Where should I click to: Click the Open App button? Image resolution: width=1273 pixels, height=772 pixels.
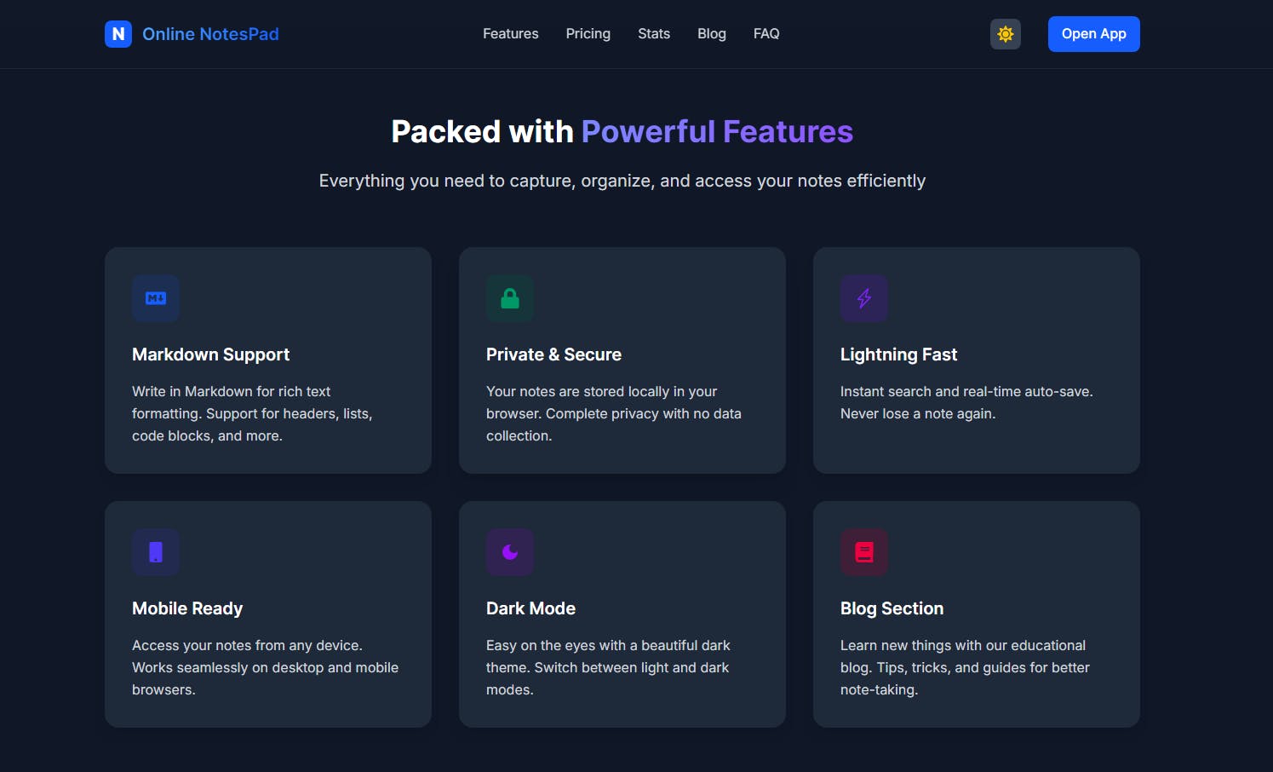point(1094,34)
